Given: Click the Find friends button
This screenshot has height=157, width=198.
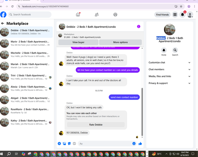Looking at the screenshot, I should point(162,15).
